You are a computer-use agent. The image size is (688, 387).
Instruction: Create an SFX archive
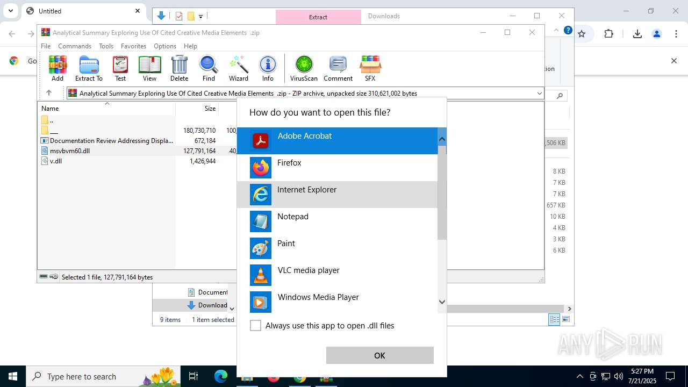pyautogui.click(x=370, y=68)
